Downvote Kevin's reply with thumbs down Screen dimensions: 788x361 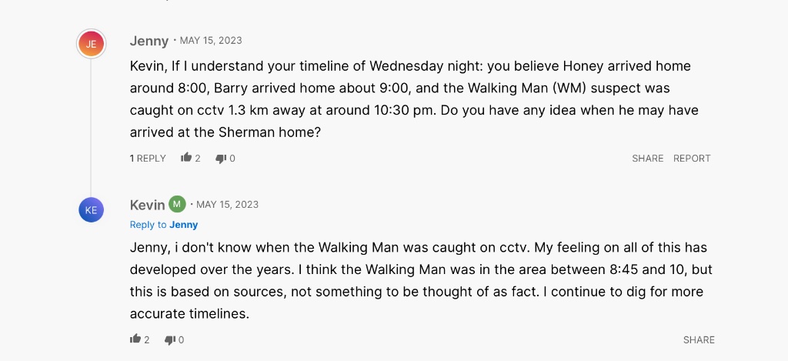170,339
